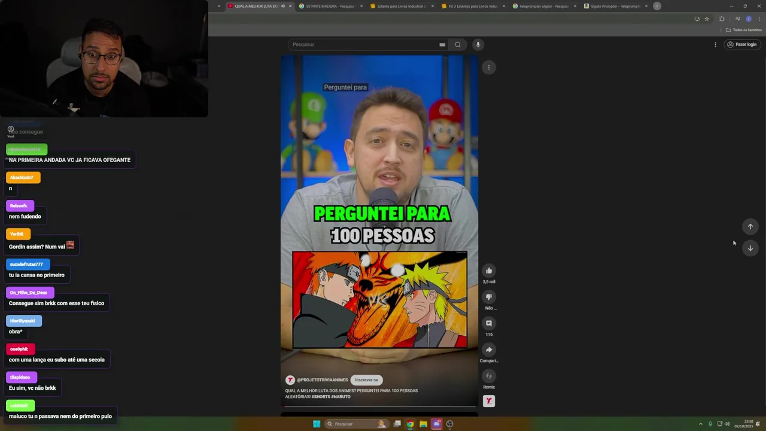Click the chat username Akashizin7
The image size is (766, 431).
point(22,177)
